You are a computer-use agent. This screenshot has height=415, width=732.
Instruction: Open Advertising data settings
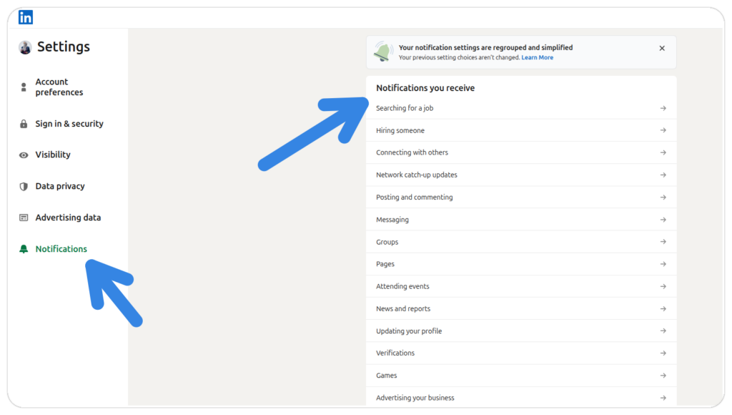68,218
